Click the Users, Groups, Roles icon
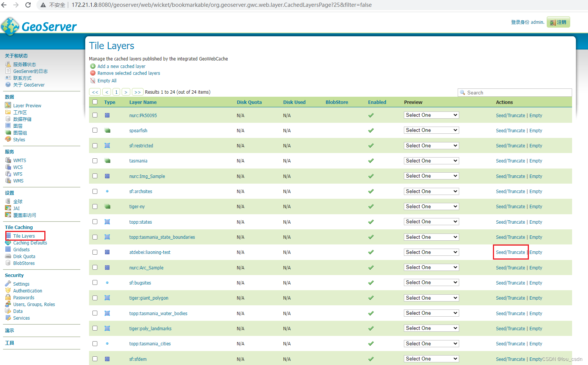588x365 pixels. tap(8, 304)
